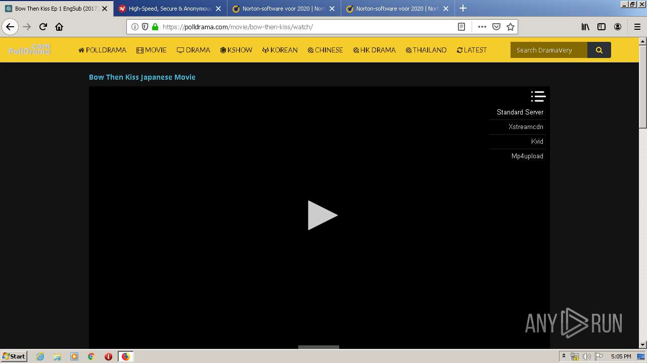Open the file explorer taskbar icon
This screenshot has width=647, height=363.
(57, 356)
